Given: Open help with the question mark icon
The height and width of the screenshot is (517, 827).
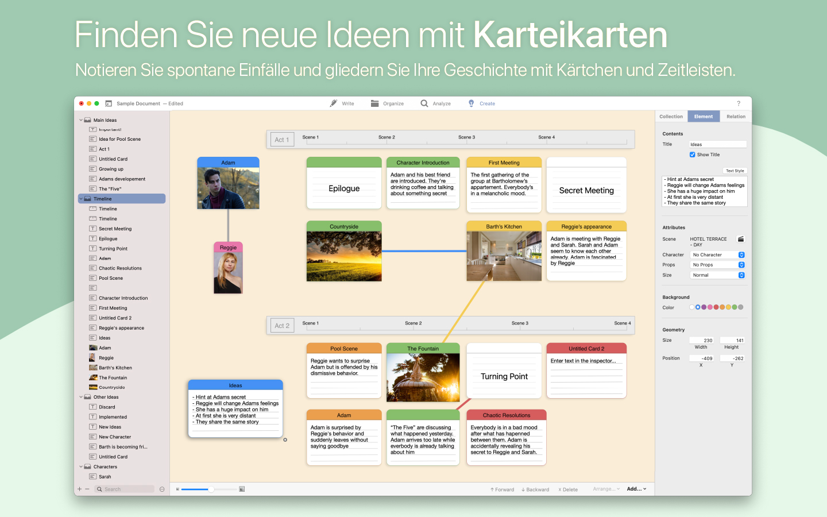Looking at the screenshot, I should [x=739, y=103].
